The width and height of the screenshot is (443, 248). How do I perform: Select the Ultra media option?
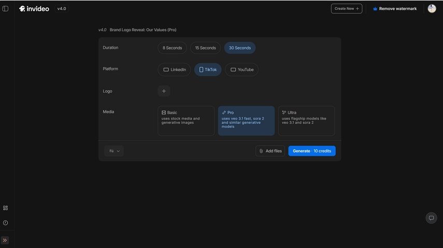point(306,121)
